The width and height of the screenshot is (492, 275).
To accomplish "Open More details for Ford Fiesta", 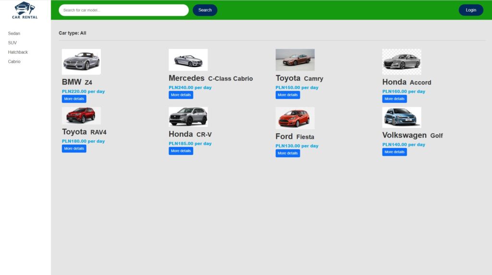I will (288, 153).
